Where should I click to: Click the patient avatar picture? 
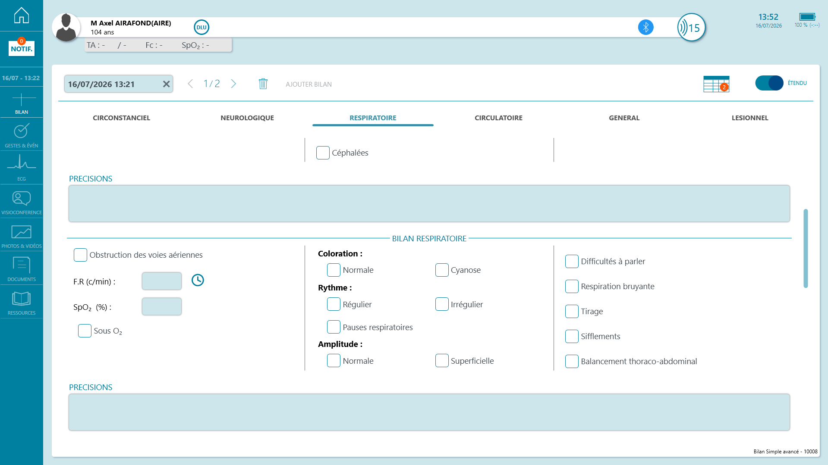click(x=66, y=28)
